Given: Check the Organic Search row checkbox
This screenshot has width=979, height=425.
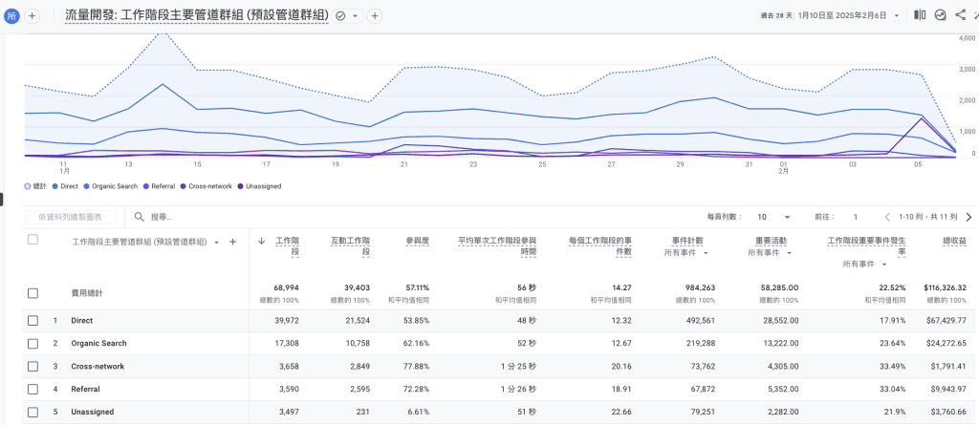Looking at the screenshot, I should click(33, 343).
